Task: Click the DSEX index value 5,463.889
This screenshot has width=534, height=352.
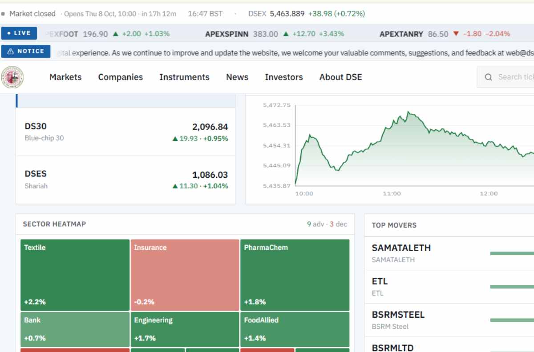Action: [x=287, y=14]
